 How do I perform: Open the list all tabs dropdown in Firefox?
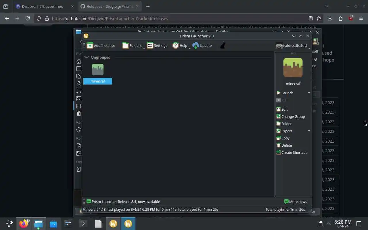click(326, 6)
